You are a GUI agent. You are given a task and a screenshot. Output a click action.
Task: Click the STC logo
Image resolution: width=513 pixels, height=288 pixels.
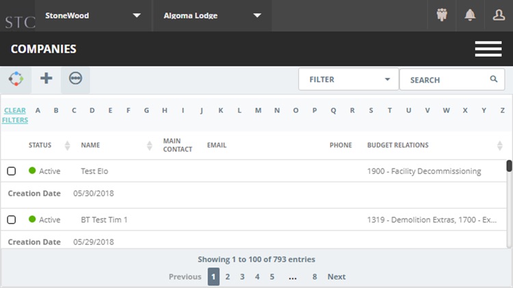pyautogui.click(x=20, y=22)
